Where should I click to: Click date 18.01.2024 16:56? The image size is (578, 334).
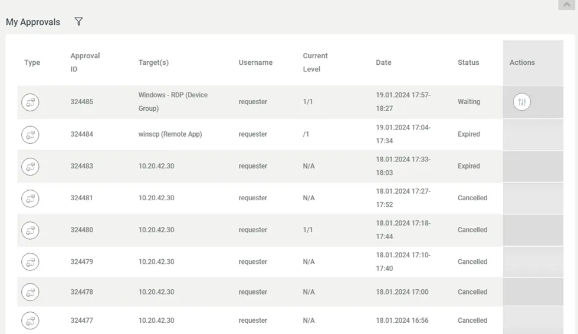click(x=402, y=320)
